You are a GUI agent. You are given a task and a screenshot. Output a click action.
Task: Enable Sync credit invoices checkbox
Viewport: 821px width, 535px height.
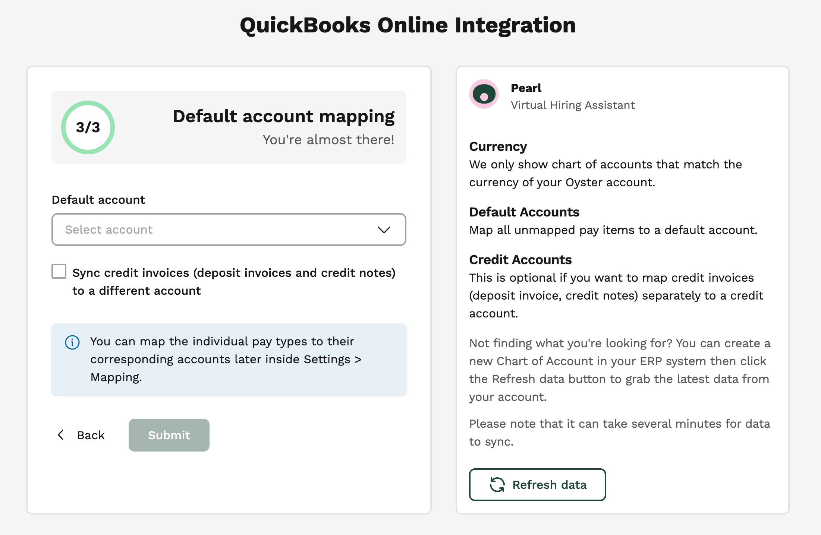click(x=59, y=271)
